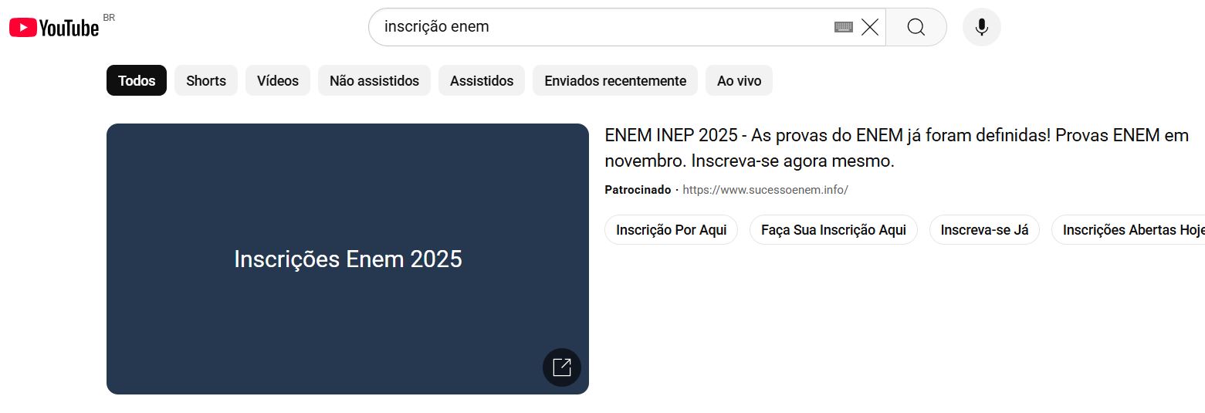Click the Patrocinado label
The height and width of the screenshot is (413, 1205).
coord(638,190)
